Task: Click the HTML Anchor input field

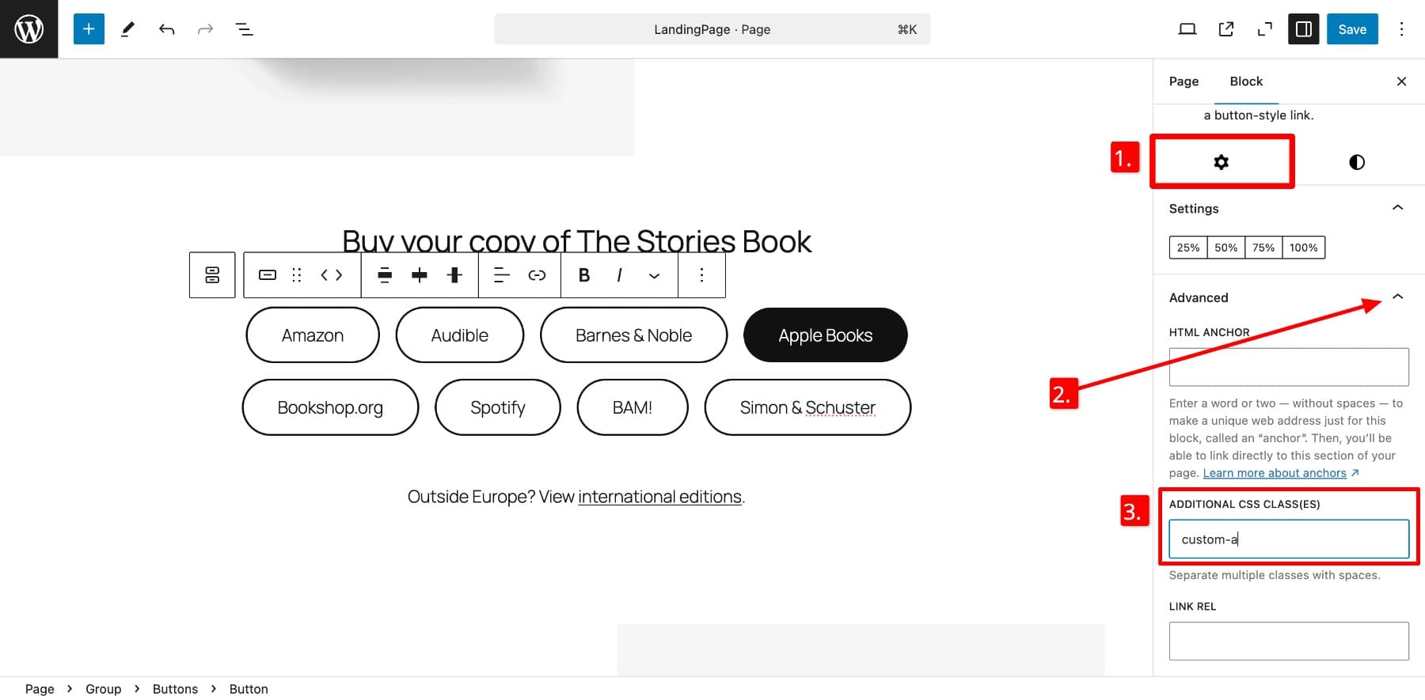Action: (1288, 366)
